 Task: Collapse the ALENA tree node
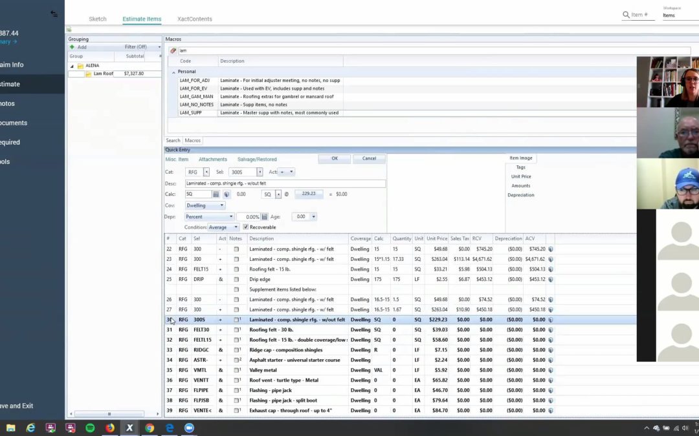point(72,65)
